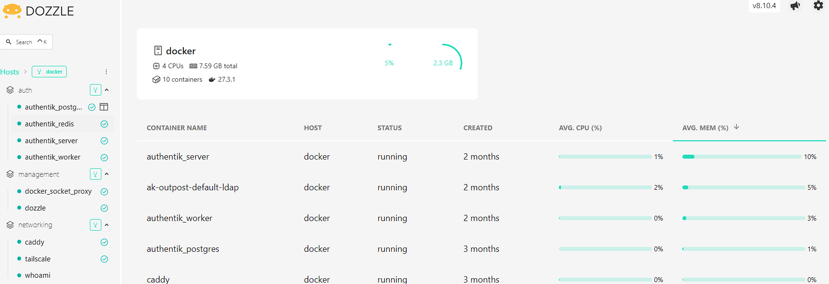The width and height of the screenshot is (829, 284).
Task: Open whoami container in the sidebar
Action: click(x=37, y=275)
